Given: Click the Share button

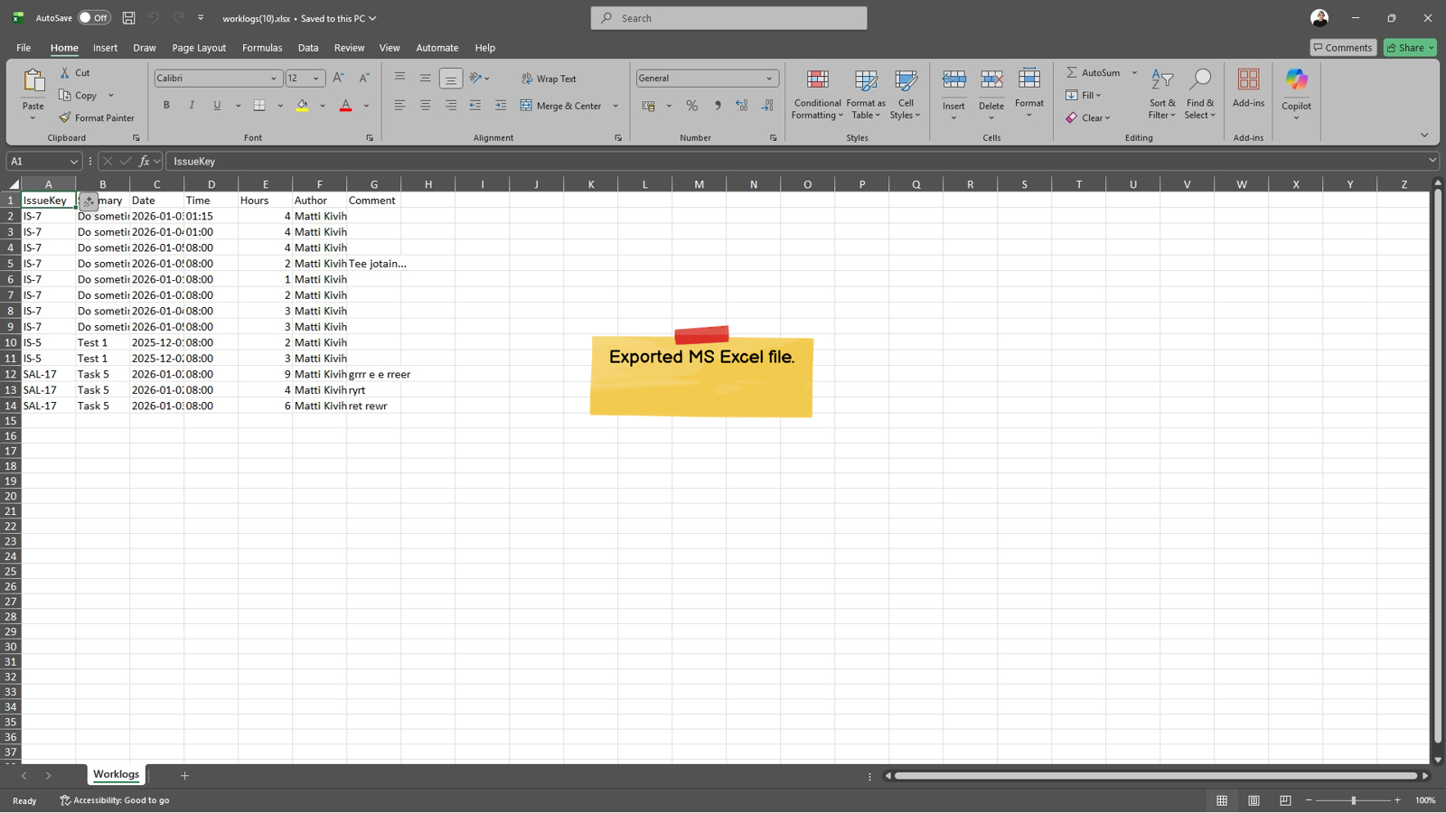Looking at the screenshot, I should [x=1408, y=47].
